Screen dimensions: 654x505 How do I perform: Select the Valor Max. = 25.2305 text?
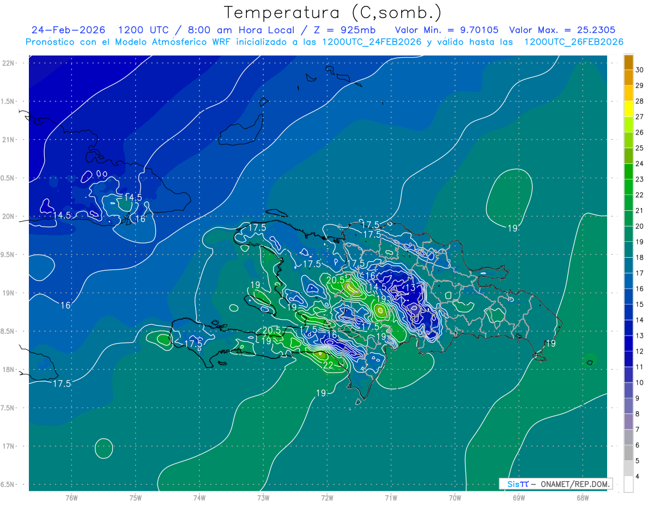coord(562,30)
